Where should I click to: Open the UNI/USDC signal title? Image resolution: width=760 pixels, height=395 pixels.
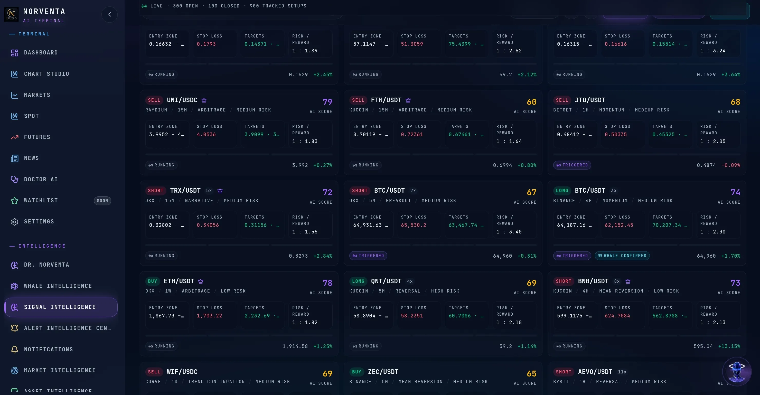click(182, 100)
